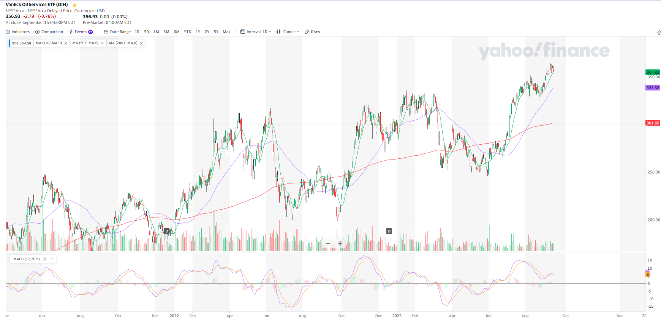Click the MA (10,C,MA,0) indicator label
The height and width of the screenshot is (324, 661).
(x=49, y=43)
